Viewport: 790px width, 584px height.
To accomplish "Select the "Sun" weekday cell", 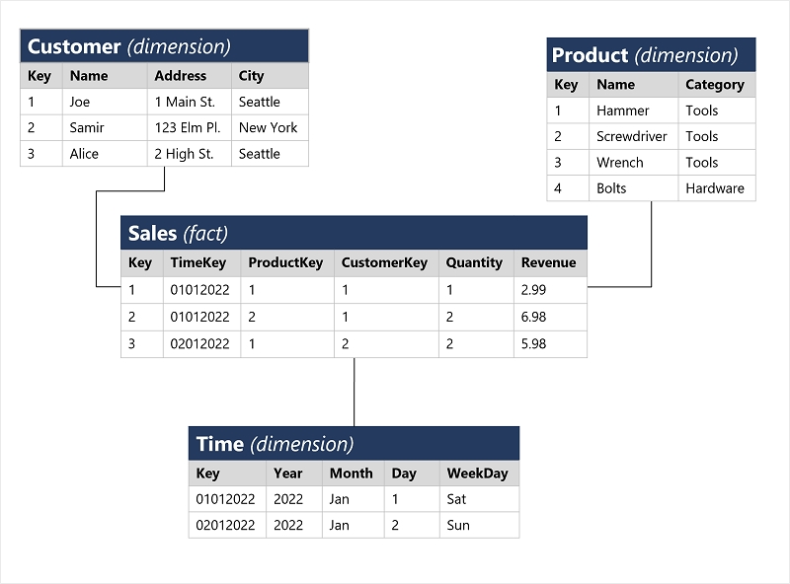I will pos(458,525).
